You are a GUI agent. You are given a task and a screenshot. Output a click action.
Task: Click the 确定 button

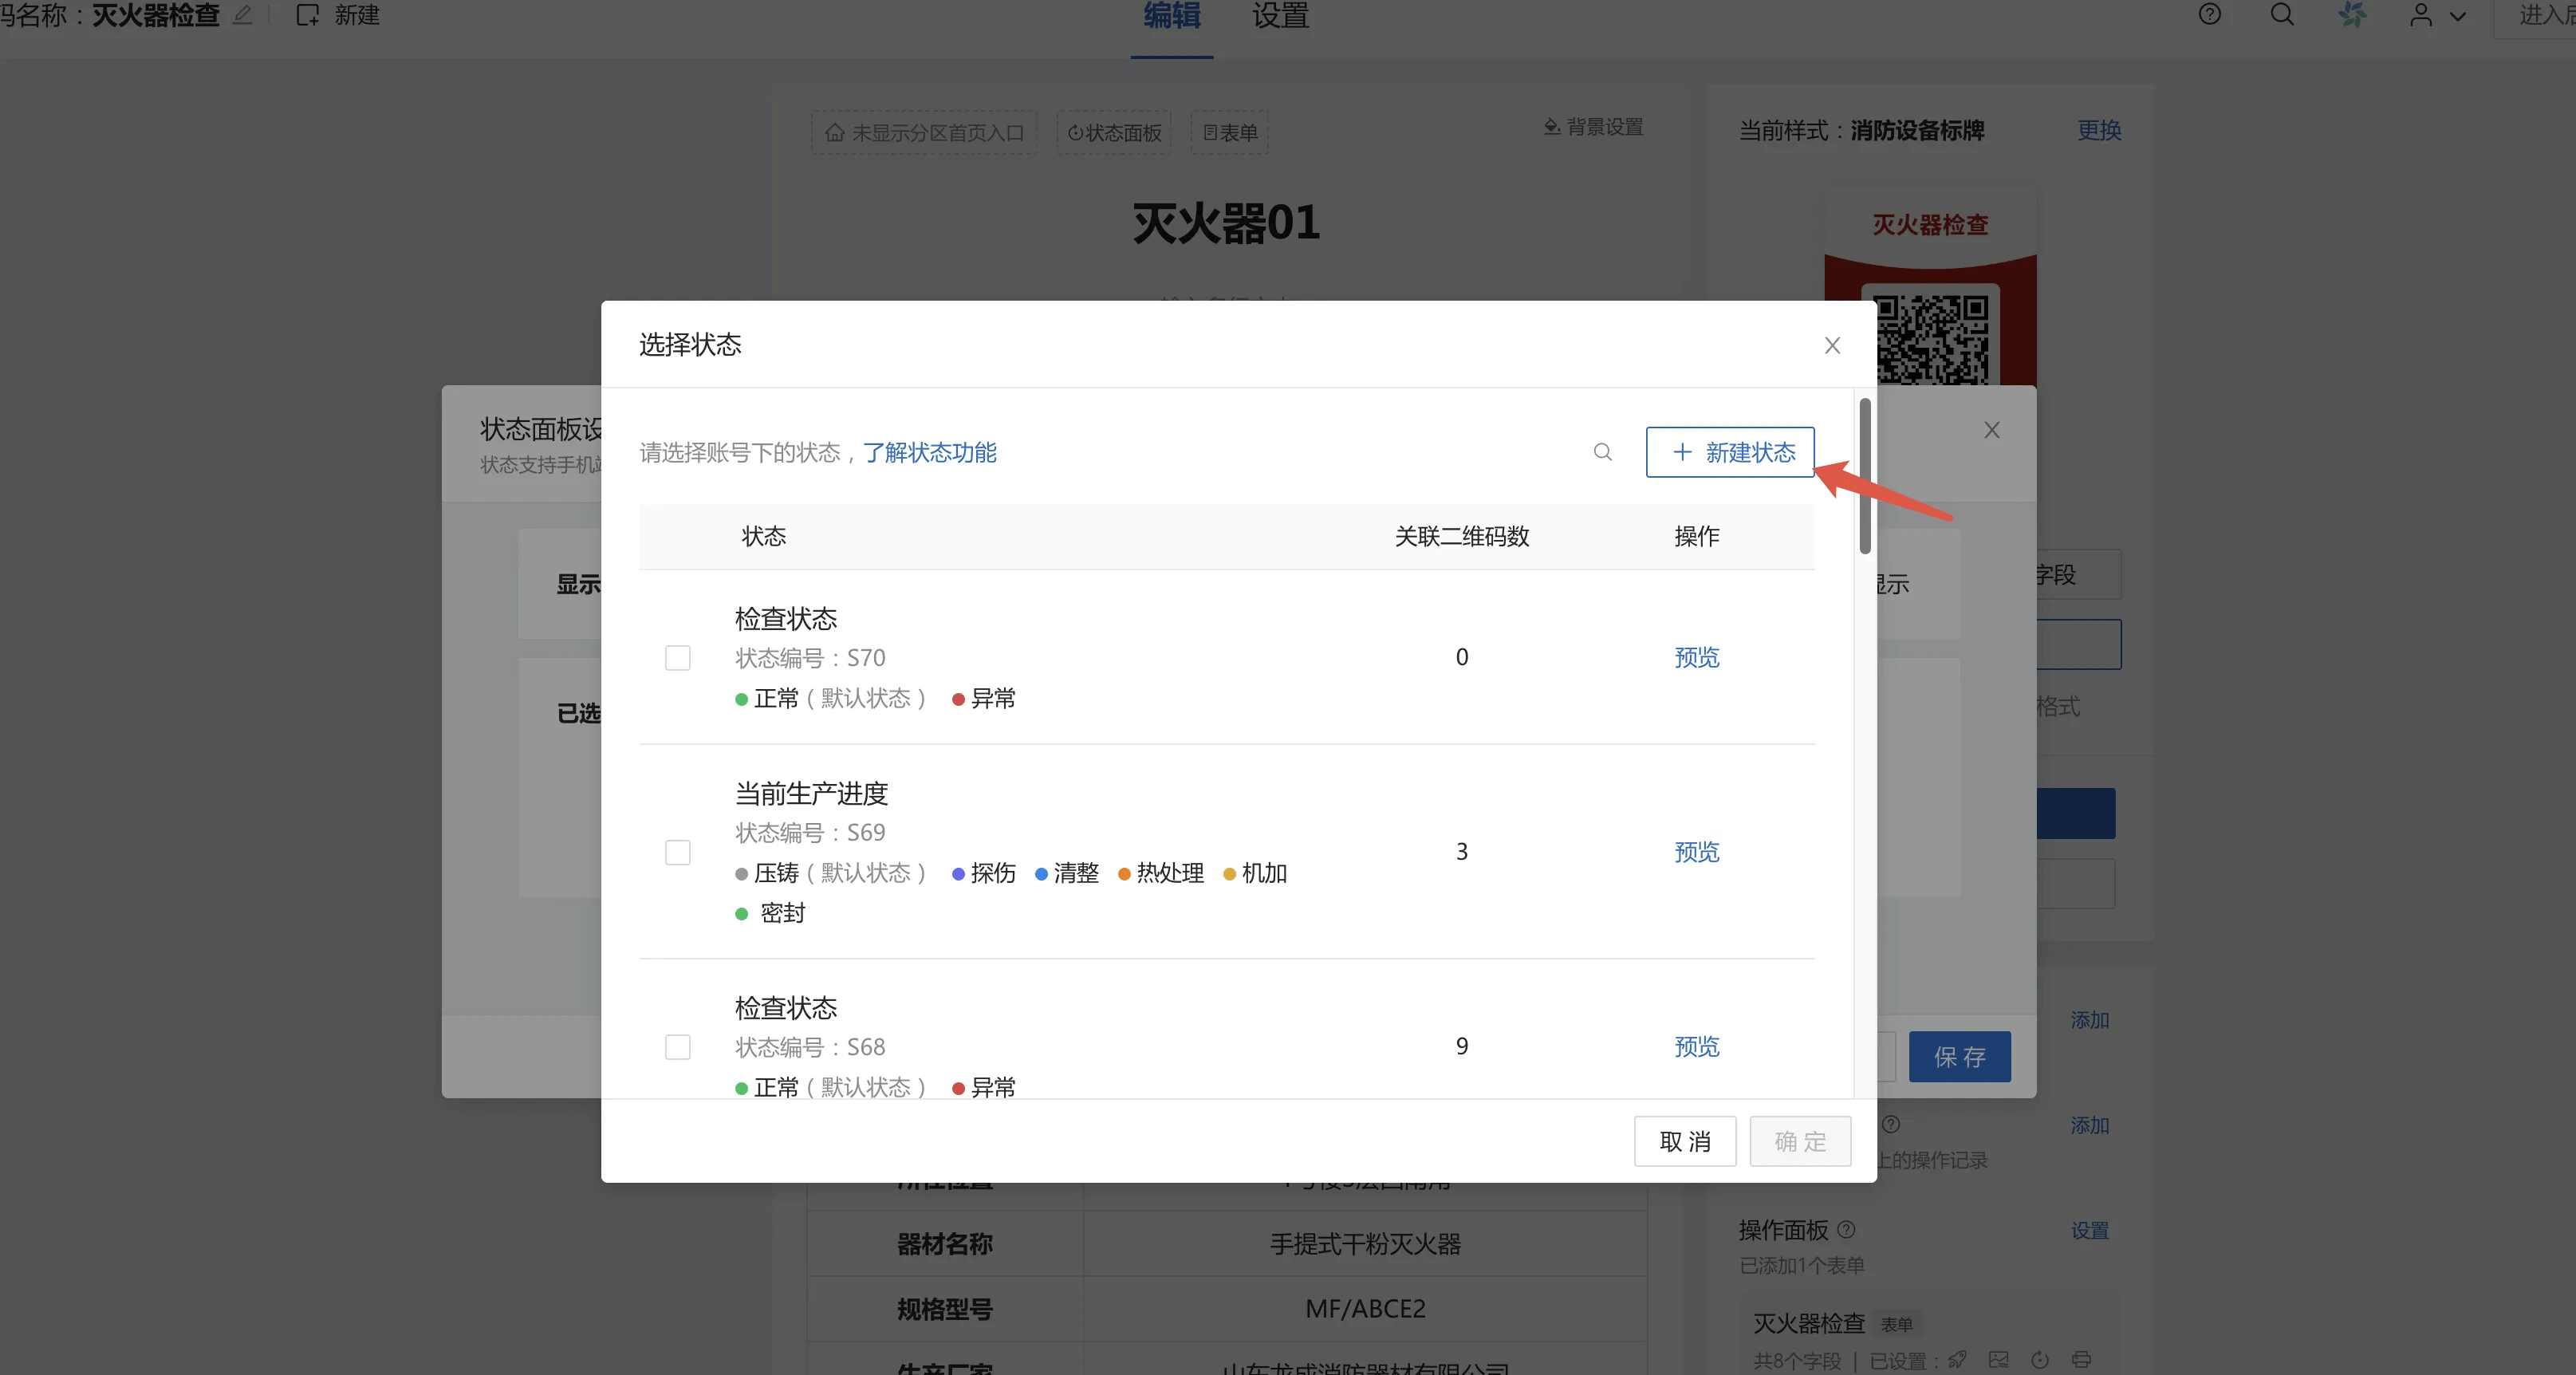tap(1800, 1141)
